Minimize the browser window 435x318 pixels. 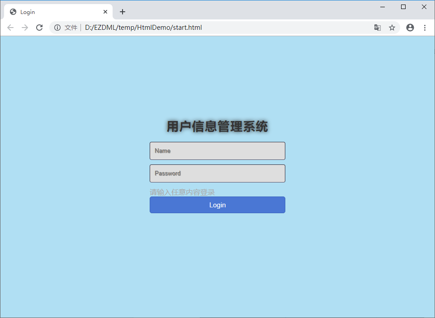pyautogui.click(x=383, y=7)
